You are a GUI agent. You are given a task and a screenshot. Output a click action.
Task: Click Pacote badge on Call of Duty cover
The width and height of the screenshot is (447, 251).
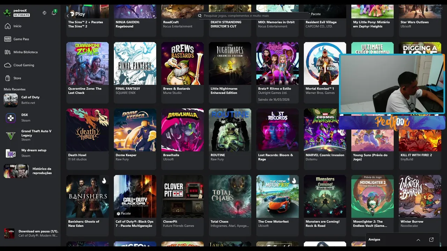tap(124, 213)
